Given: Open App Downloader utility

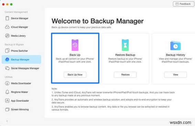Looking at the screenshot, I should (x=21, y=101).
